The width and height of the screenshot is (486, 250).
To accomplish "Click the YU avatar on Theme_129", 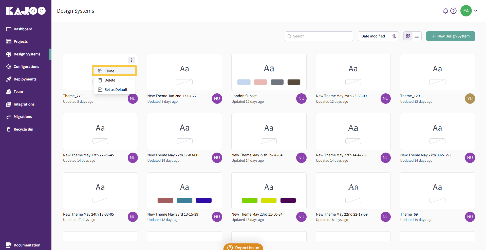I will (470, 99).
